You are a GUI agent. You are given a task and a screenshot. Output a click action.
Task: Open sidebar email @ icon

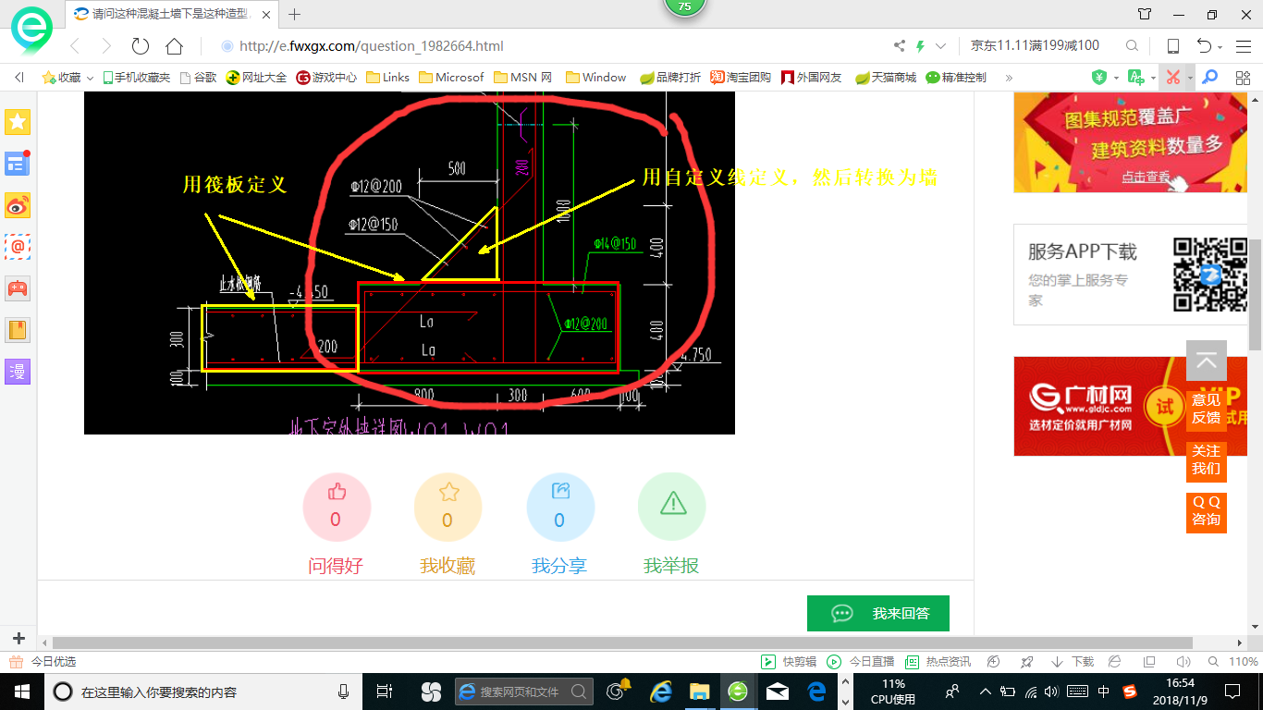[x=18, y=247]
